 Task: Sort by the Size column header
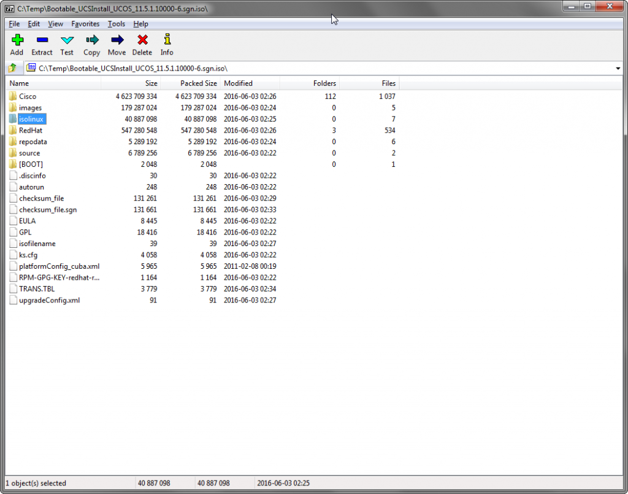tap(131, 83)
